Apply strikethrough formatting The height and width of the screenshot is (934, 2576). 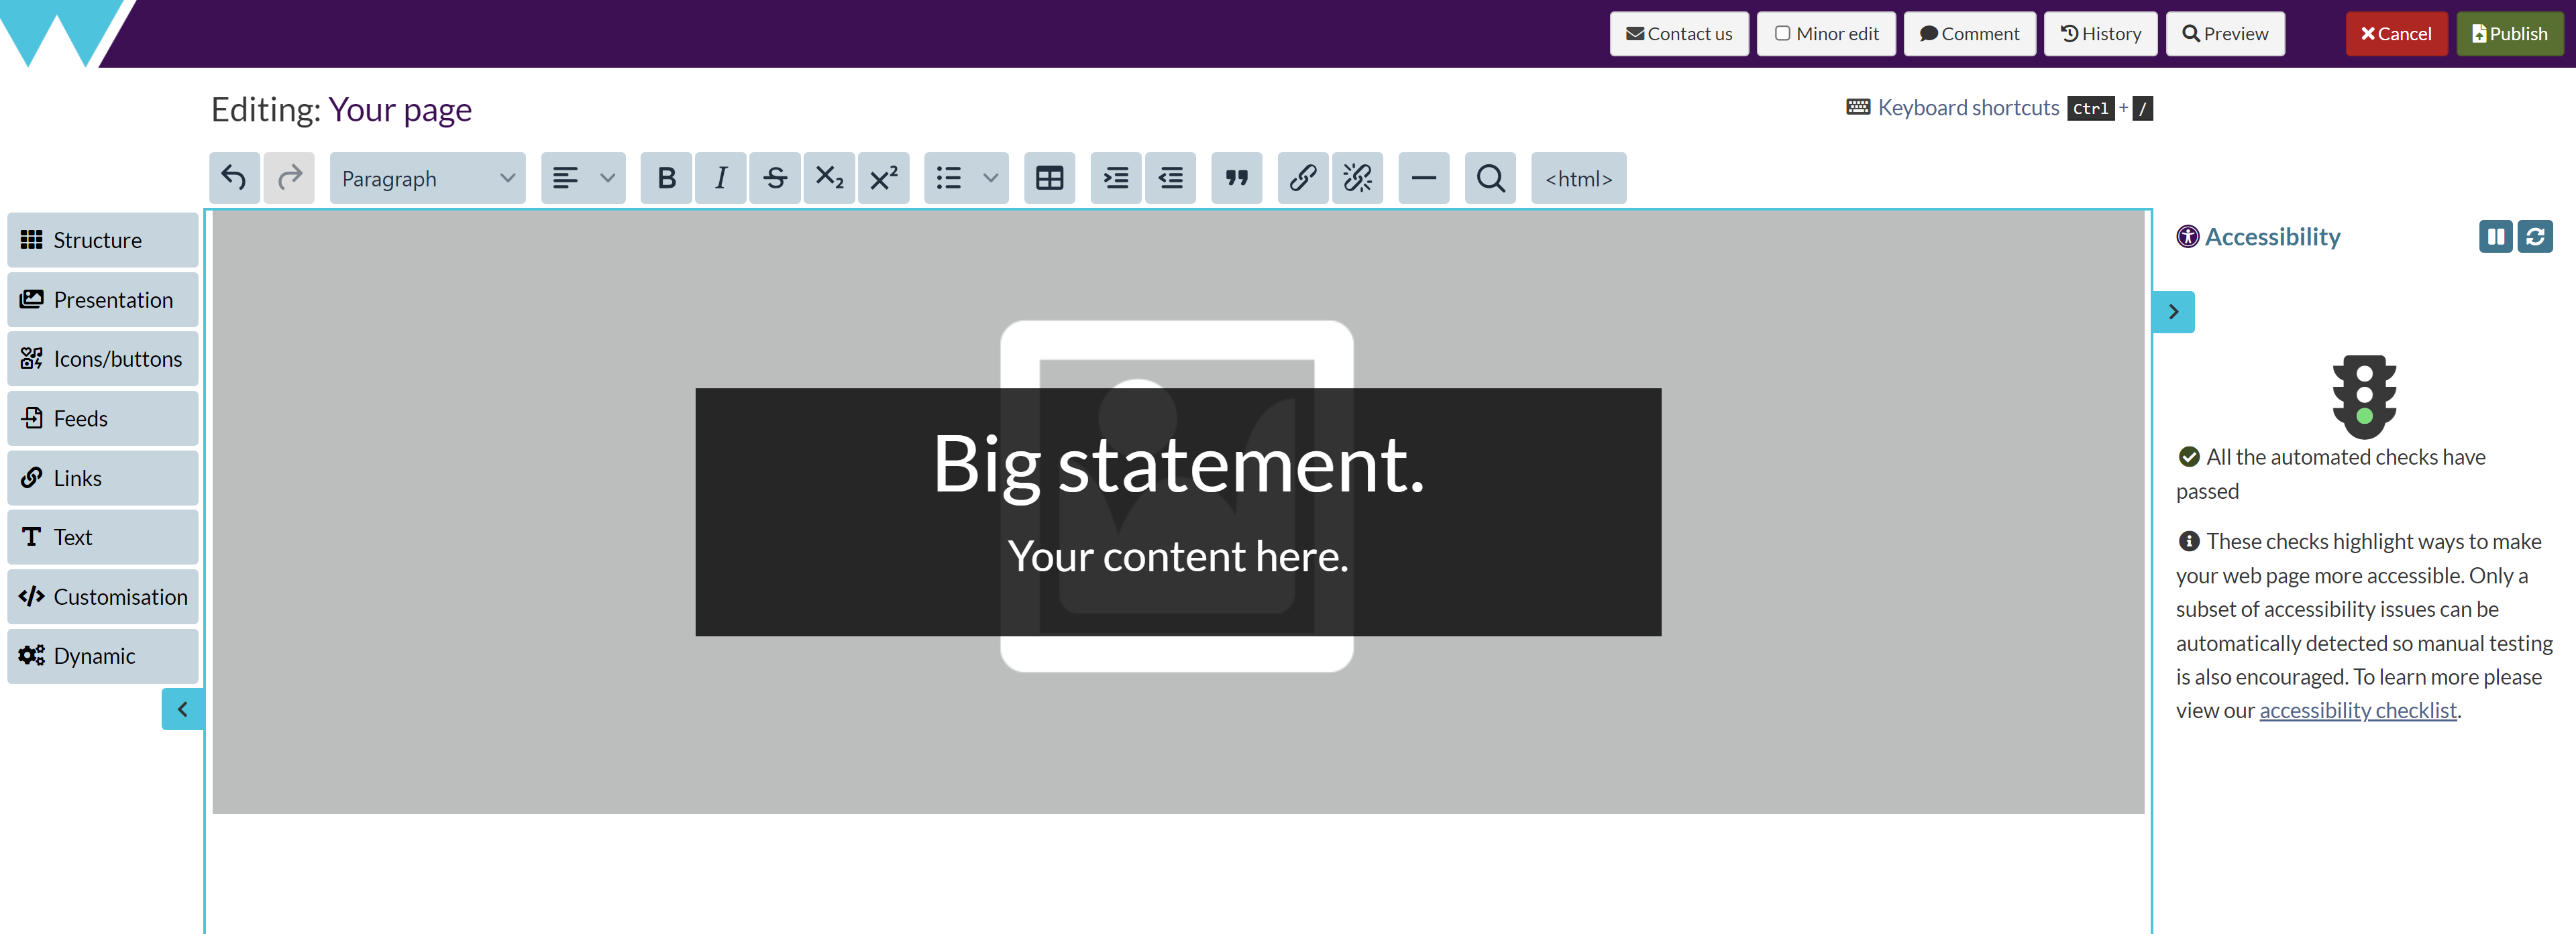click(x=774, y=178)
